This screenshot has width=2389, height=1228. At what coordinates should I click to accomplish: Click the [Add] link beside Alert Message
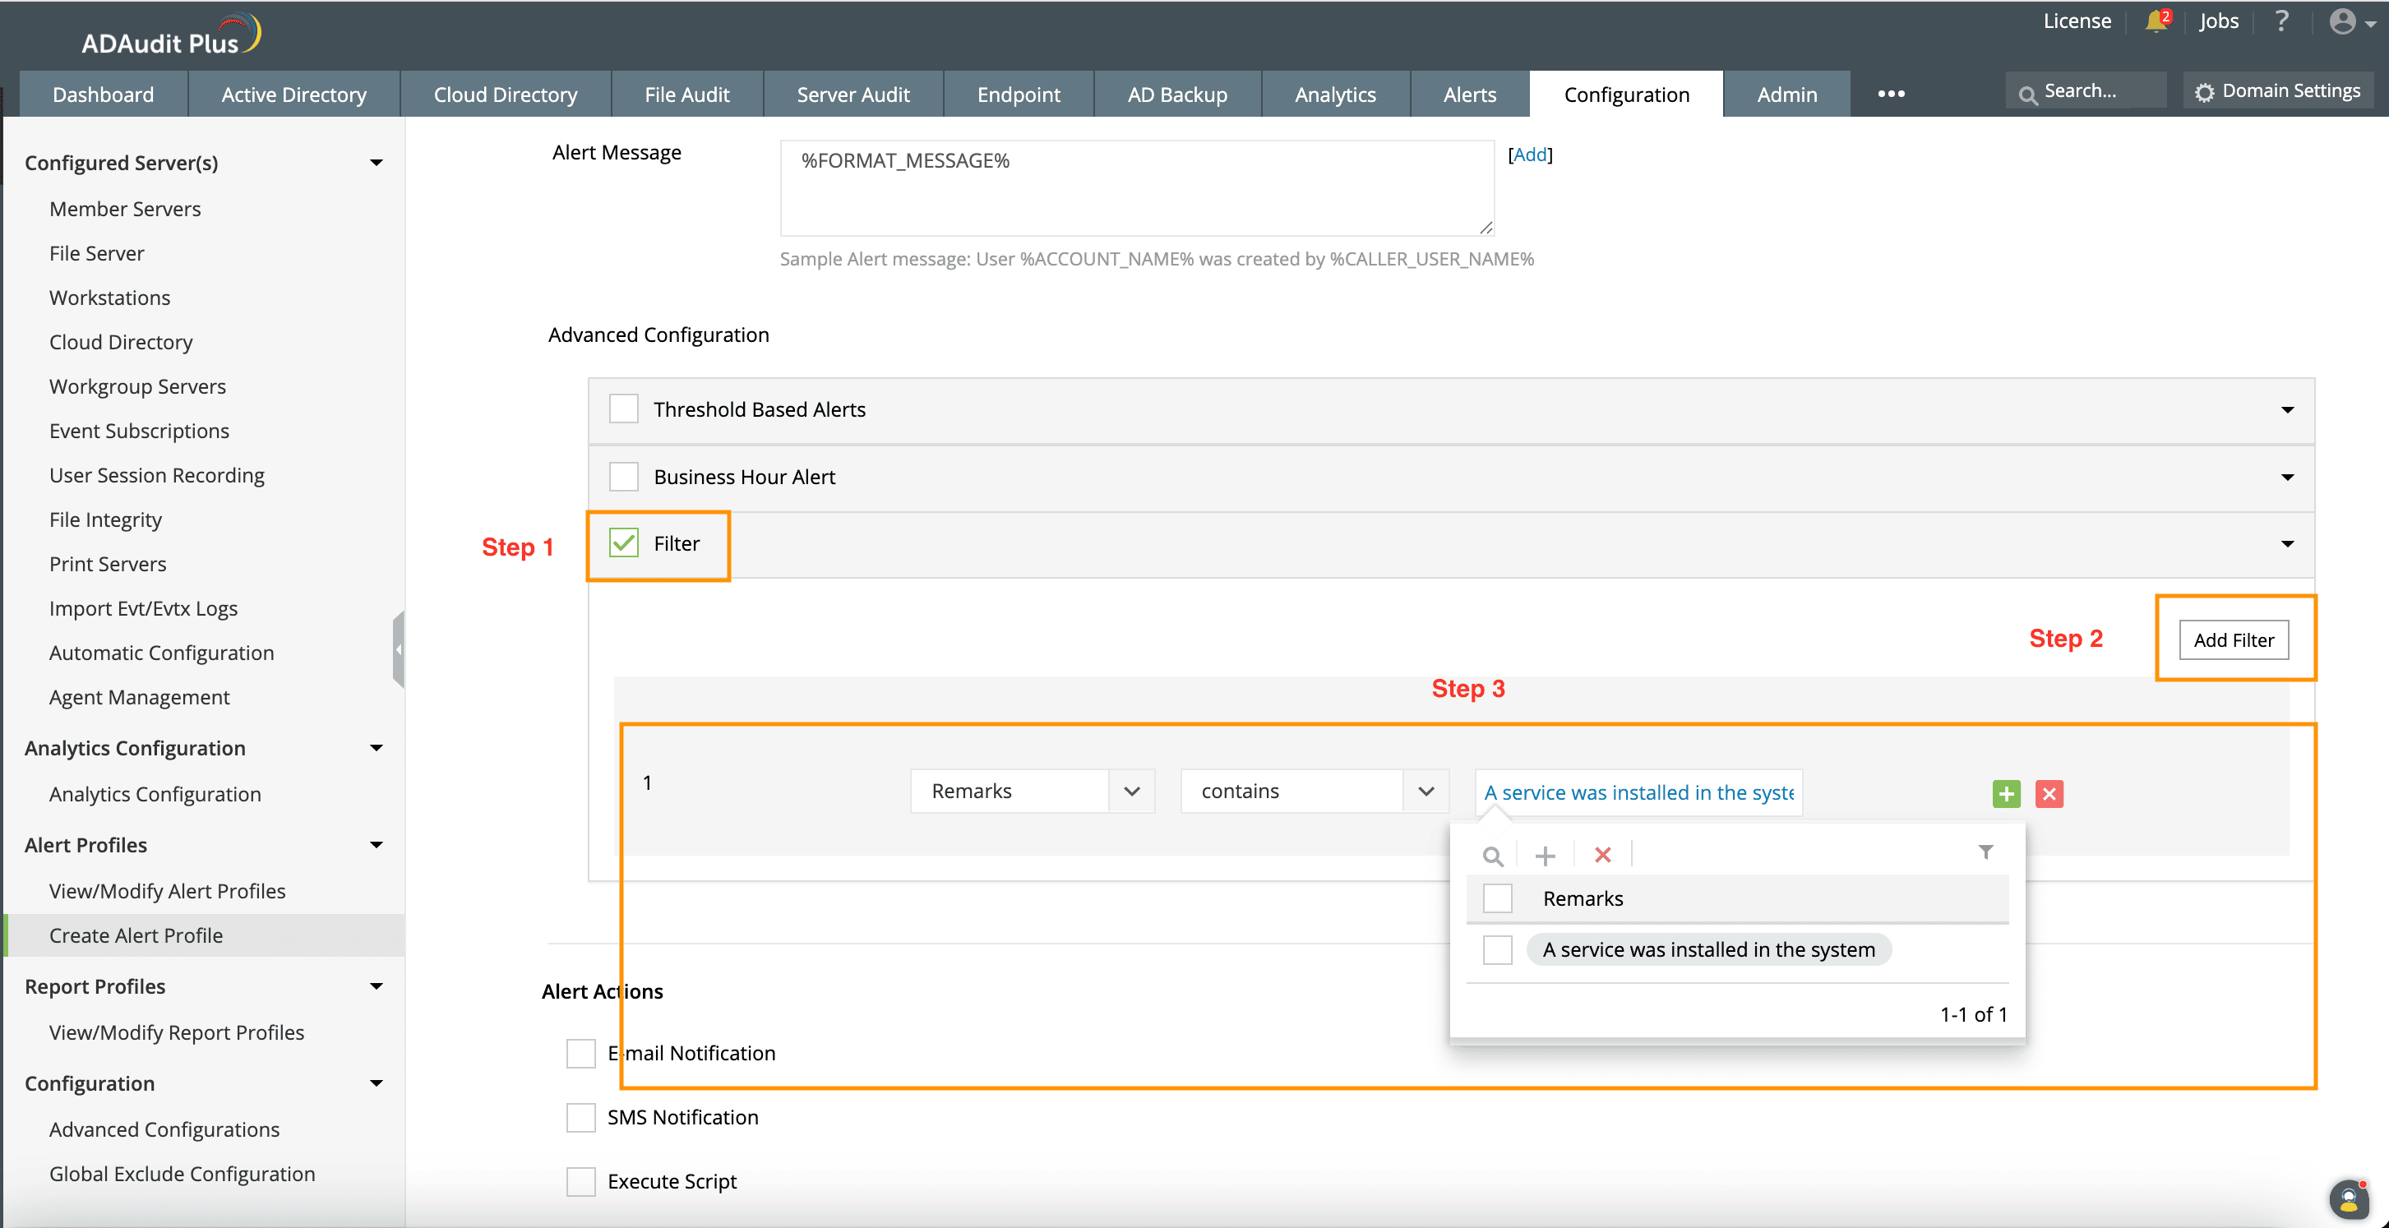pyautogui.click(x=1530, y=155)
